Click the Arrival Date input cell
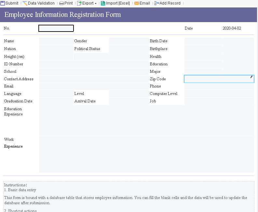This screenshot has height=212, width=258. coord(129,101)
